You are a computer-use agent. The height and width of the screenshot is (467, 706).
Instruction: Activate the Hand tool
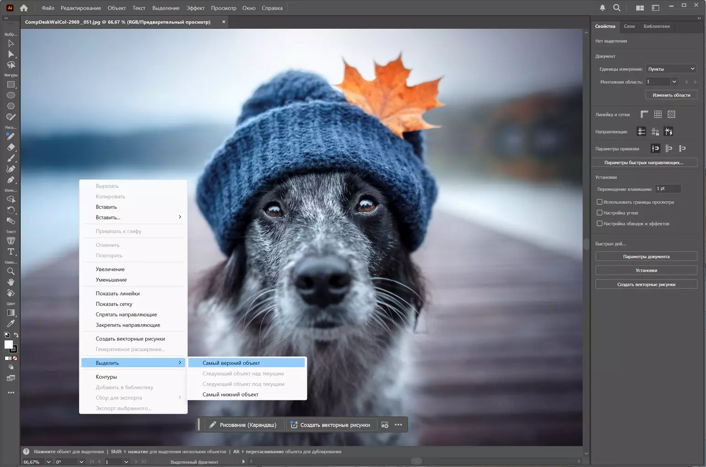[11, 282]
